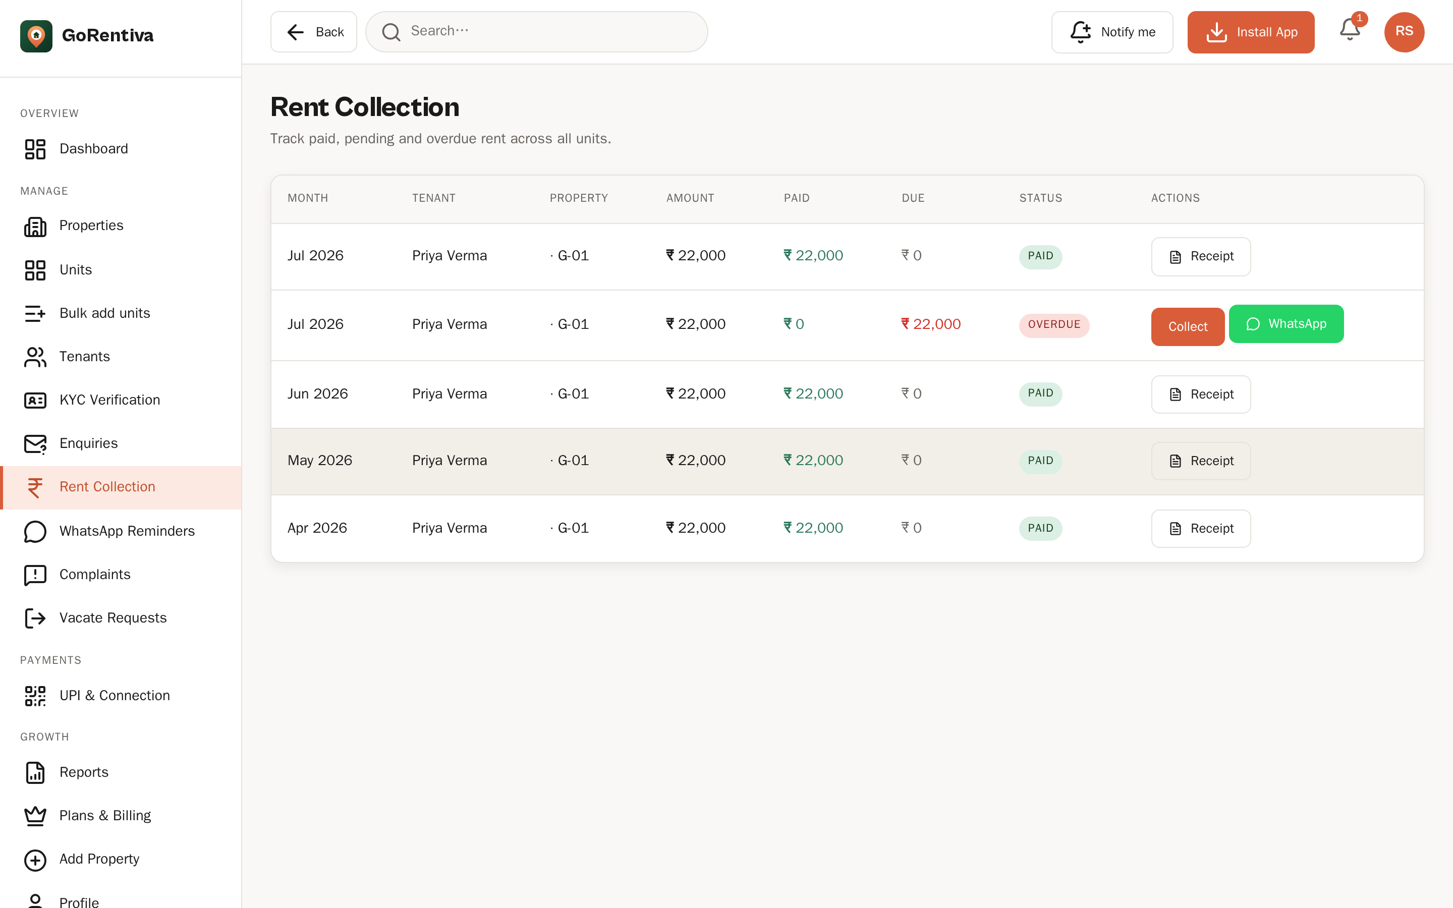Click the Add Property plus circle icon
1453x908 pixels.
35,860
